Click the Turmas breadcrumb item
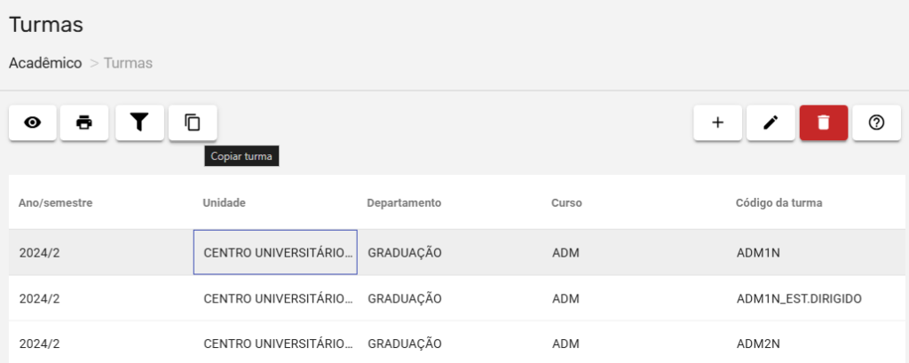 click(128, 63)
